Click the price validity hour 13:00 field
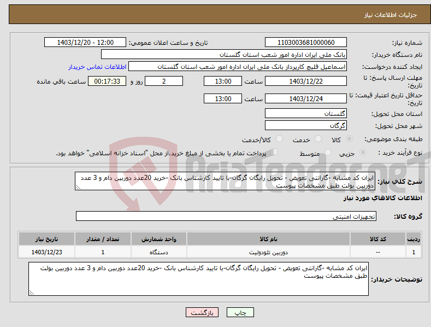Image resolution: width=431 pixels, height=327 pixels. click(x=223, y=98)
